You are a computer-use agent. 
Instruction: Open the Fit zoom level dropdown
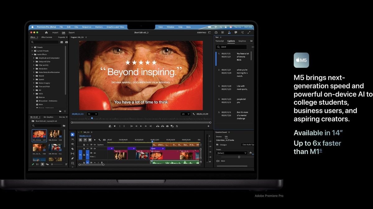coord(92,114)
